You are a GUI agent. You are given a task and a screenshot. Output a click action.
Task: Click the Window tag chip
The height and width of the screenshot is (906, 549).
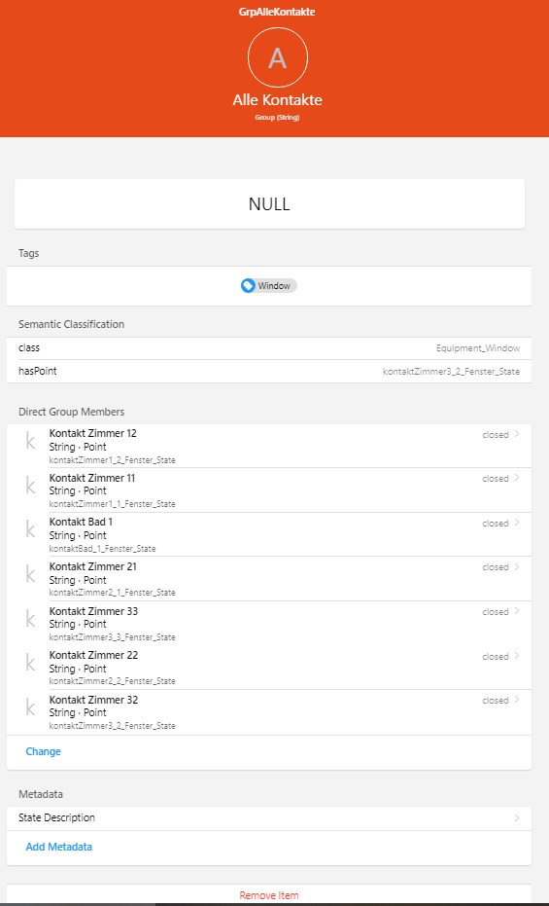click(269, 285)
